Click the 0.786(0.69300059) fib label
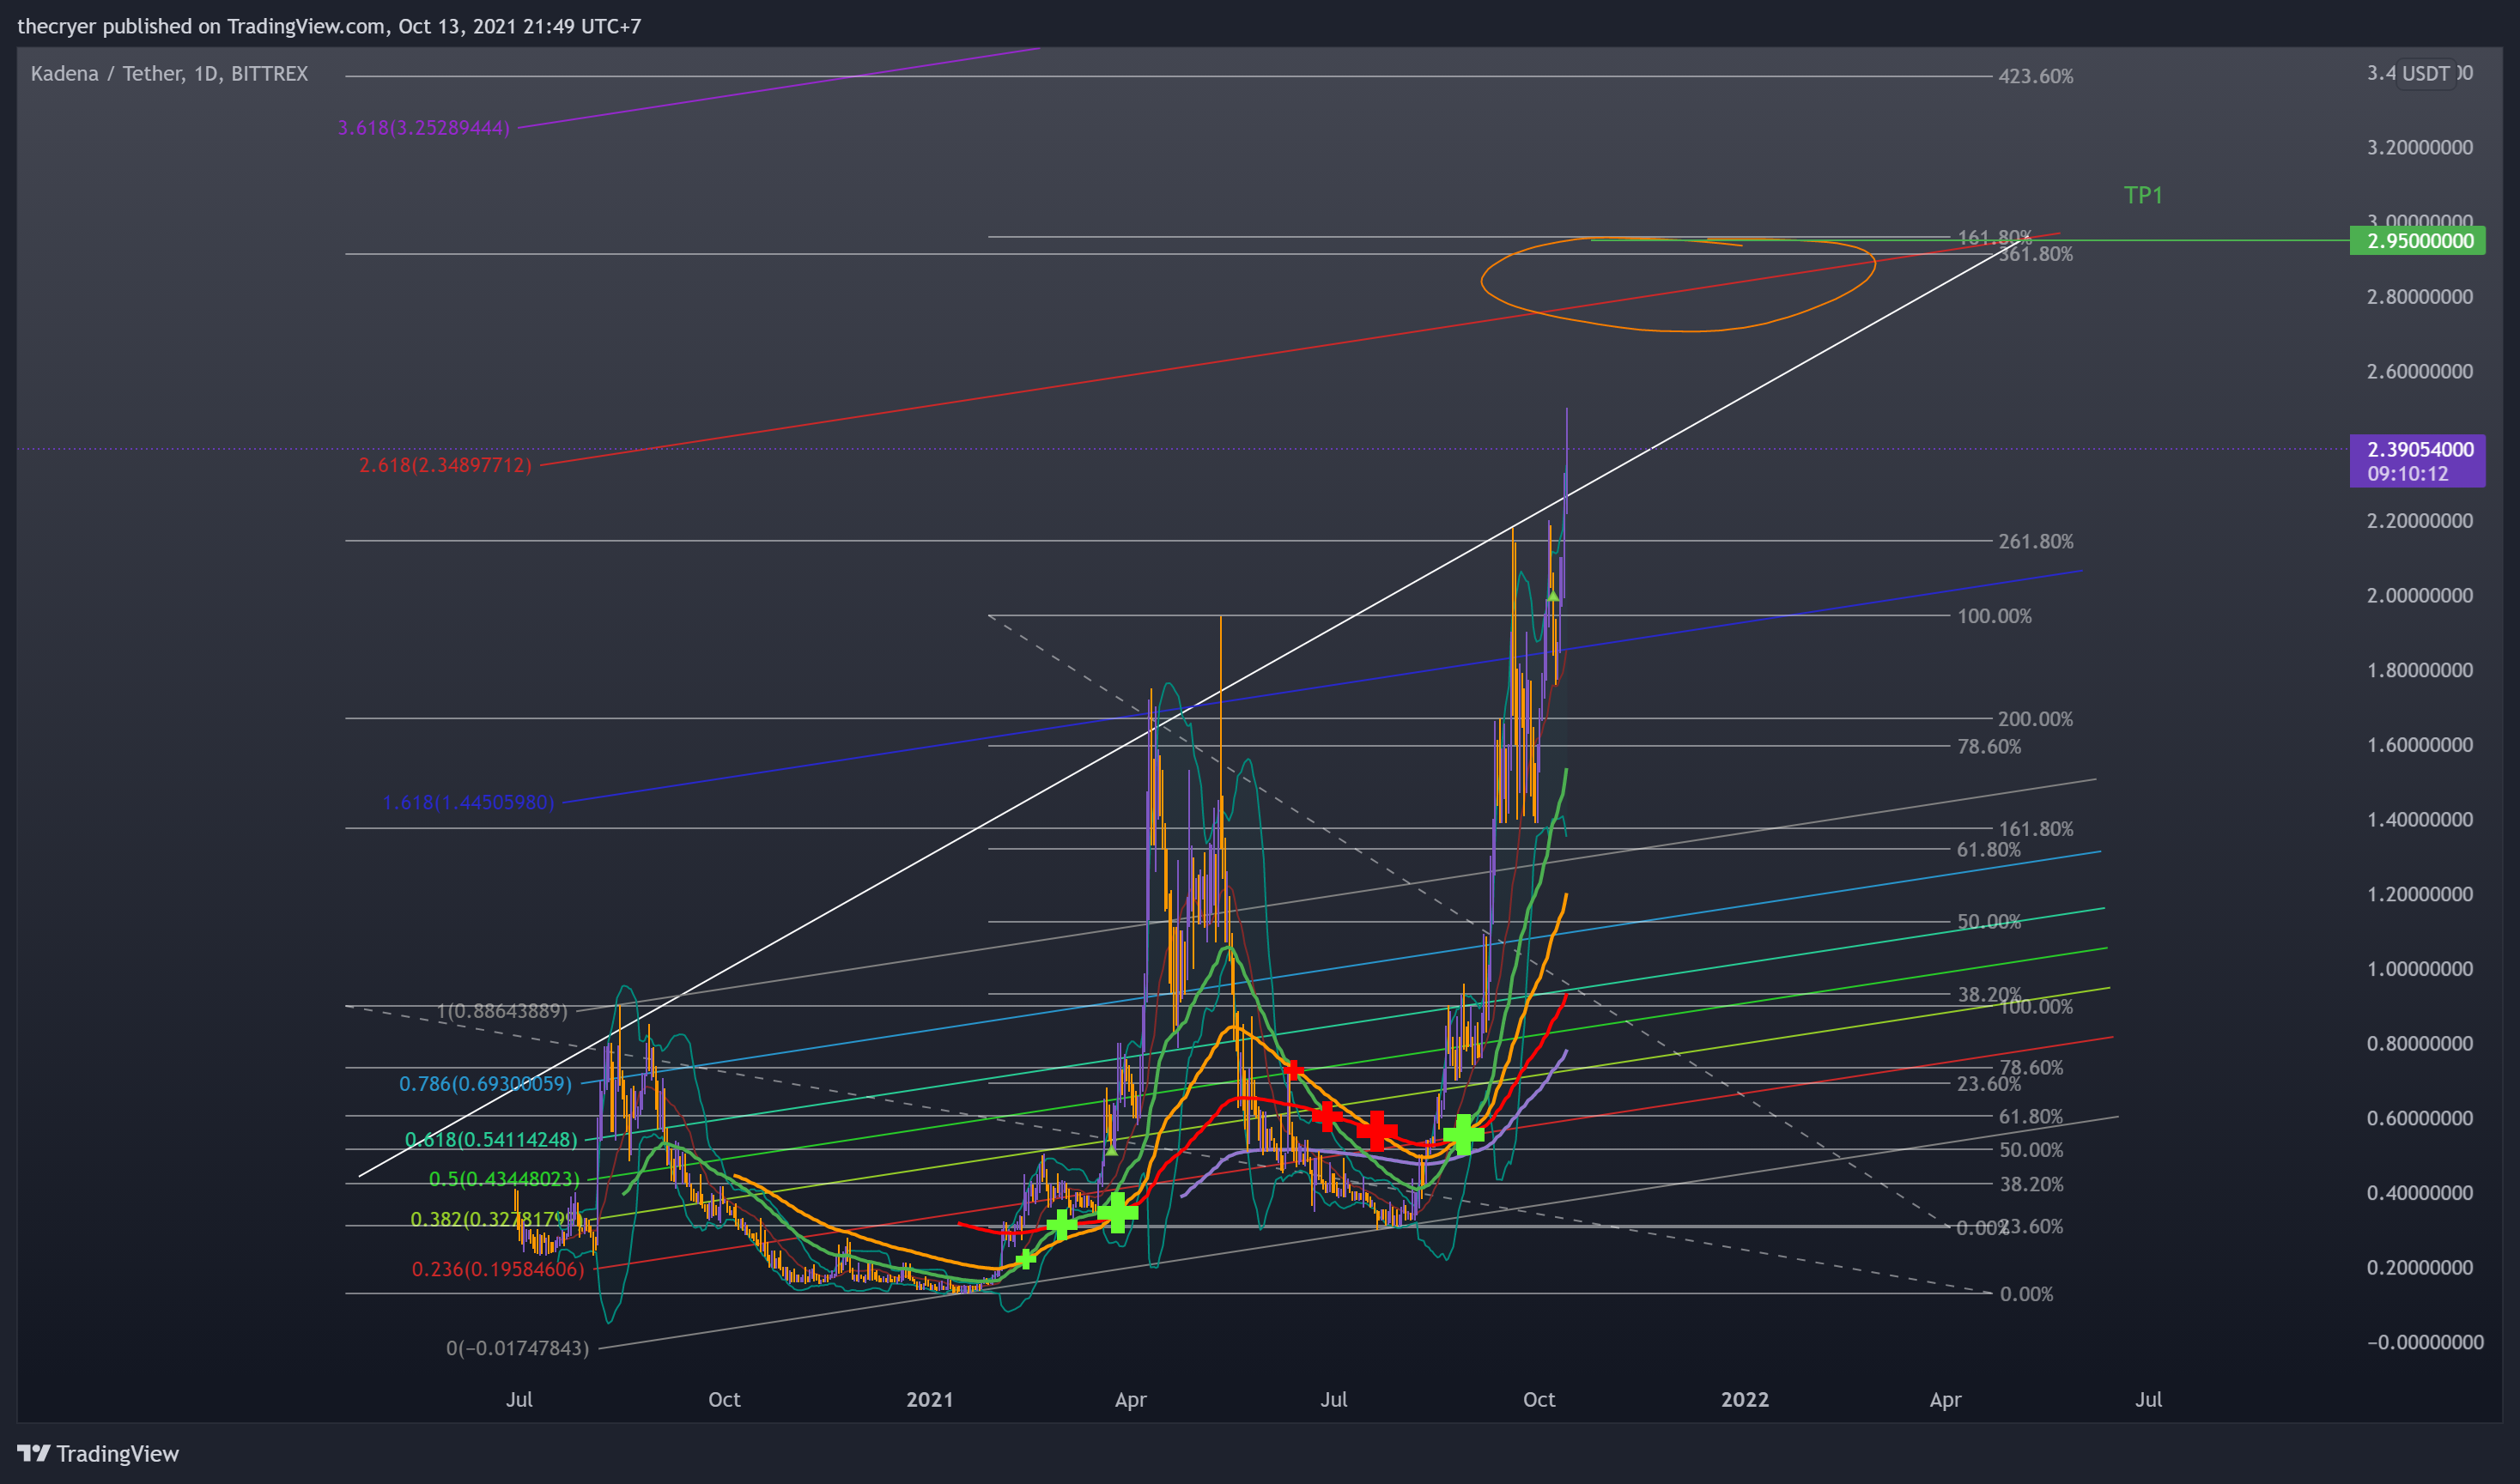Screen dimensions: 2520x1484 click(x=485, y=1084)
